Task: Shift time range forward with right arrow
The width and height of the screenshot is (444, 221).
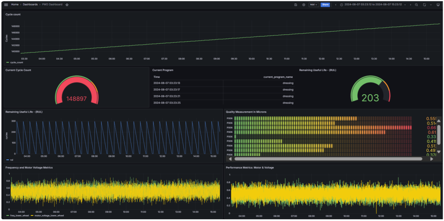Action: (410, 4)
